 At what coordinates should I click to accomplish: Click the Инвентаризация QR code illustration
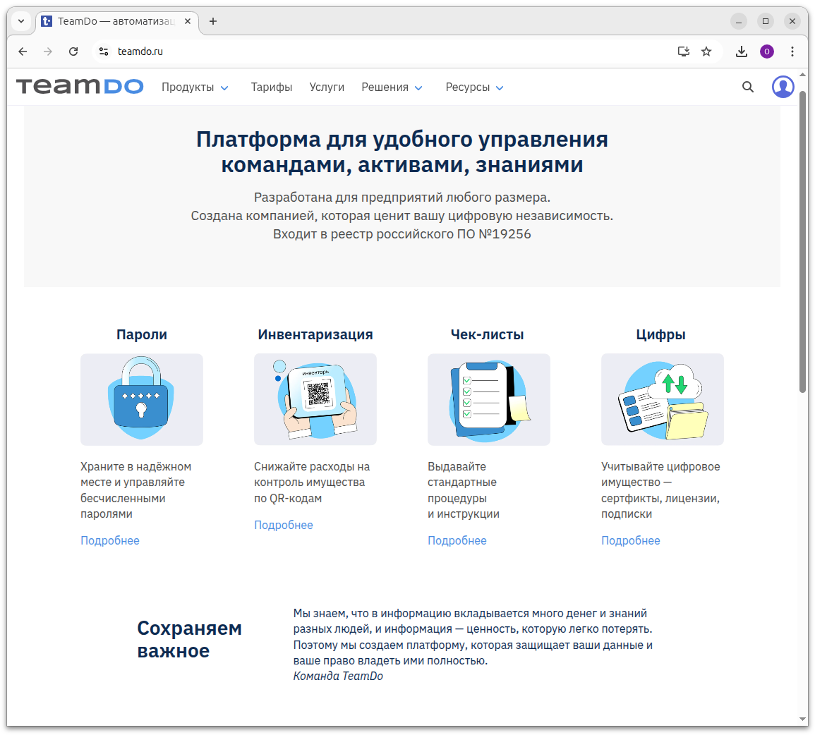tap(315, 399)
